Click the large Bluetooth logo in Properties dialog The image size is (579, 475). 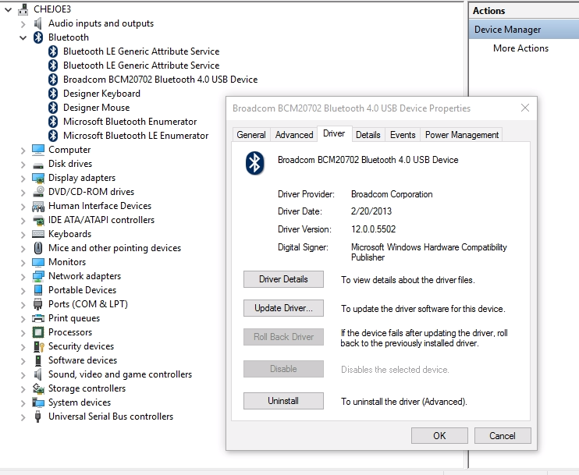click(x=255, y=163)
